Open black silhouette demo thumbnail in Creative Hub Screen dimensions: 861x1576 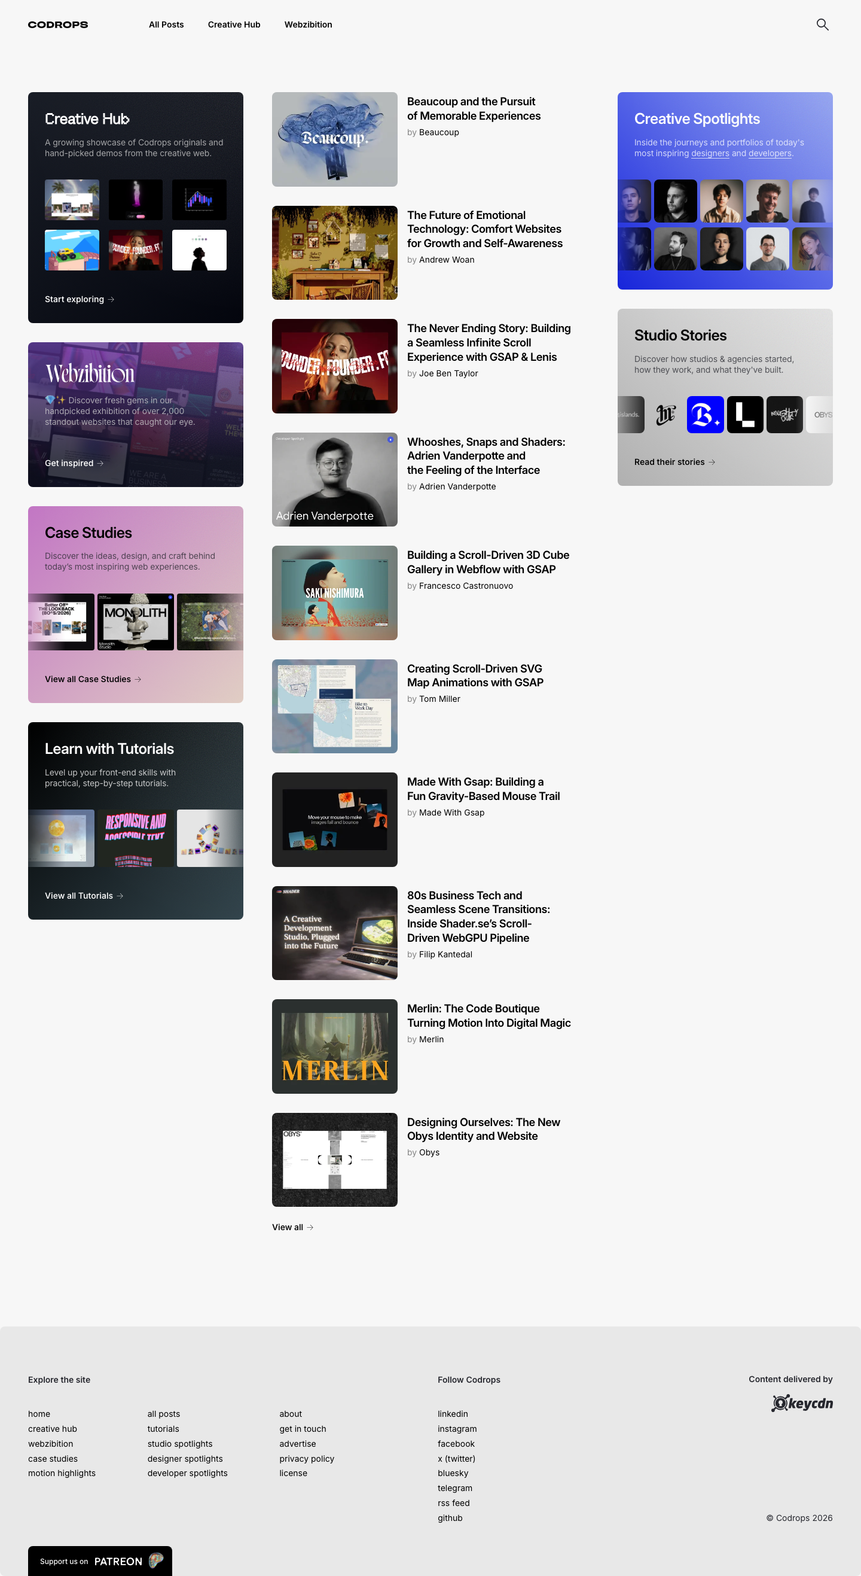pyautogui.click(x=199, y=250)
